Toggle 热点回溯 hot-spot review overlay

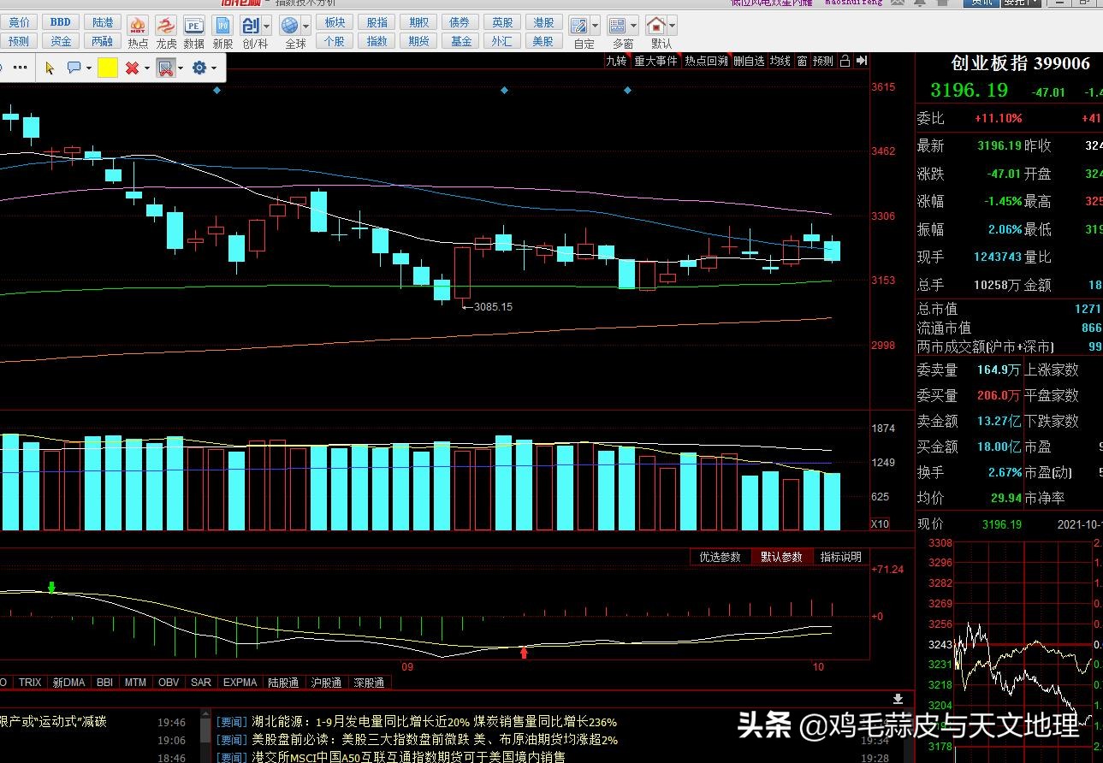(x=706, y=61)
